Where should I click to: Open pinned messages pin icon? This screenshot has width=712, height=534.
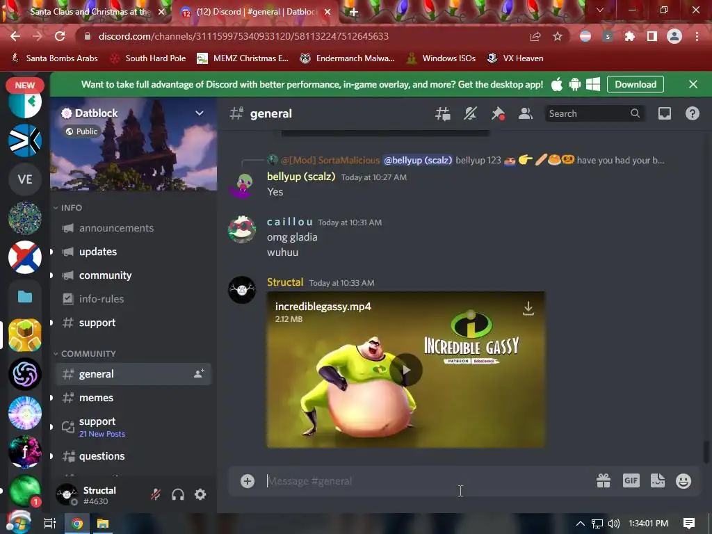498,113
